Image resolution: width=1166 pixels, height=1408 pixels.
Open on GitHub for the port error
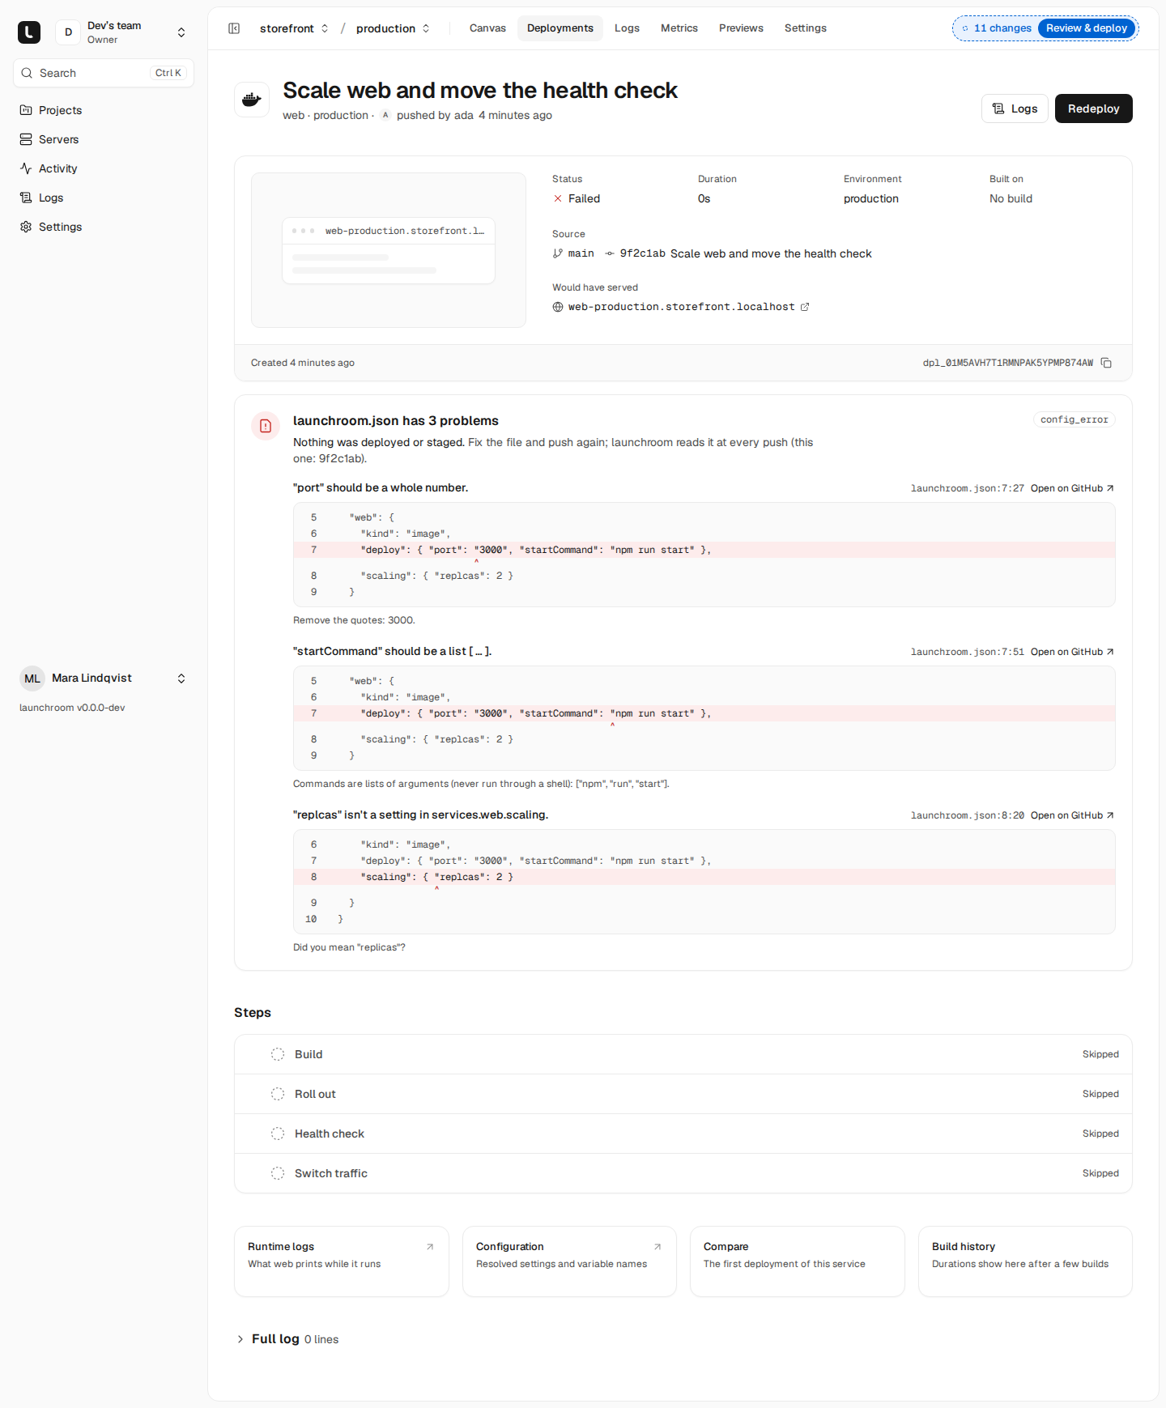pos(1072,488)
